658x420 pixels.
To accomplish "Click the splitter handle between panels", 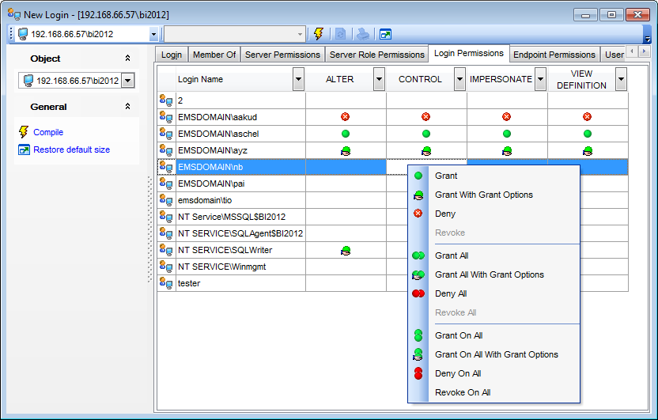I will (x=149, y=229).
